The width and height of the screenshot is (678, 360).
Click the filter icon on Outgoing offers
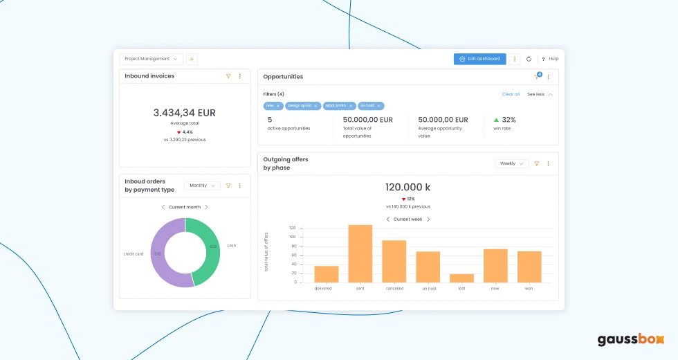pos(536,164)
